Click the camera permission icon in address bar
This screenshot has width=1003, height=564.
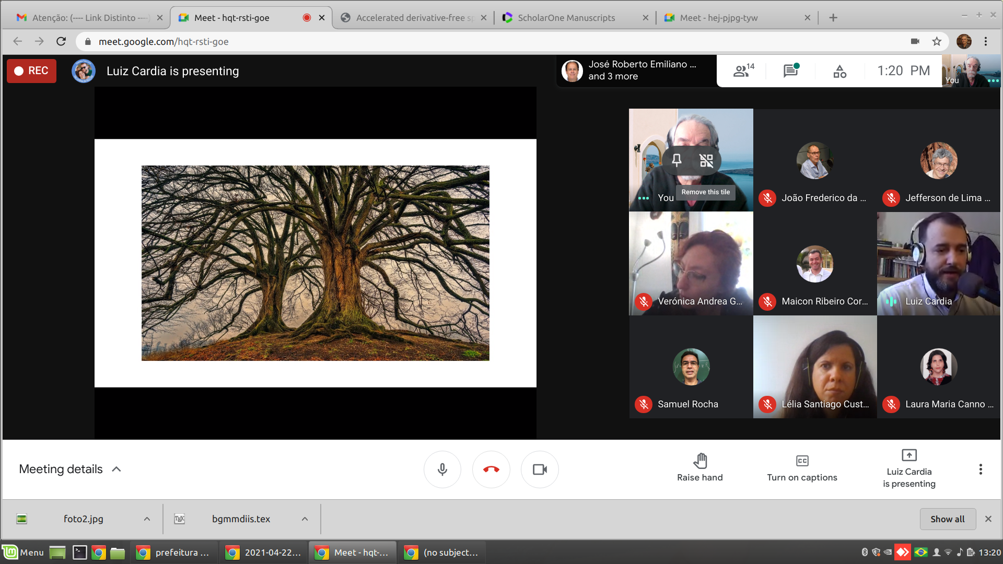click(x=915, y=41)
